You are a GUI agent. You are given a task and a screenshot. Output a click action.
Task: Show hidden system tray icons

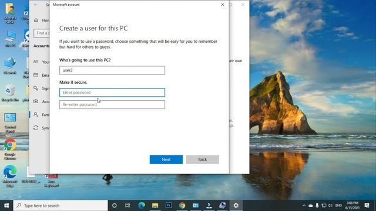tap(304, 206)
